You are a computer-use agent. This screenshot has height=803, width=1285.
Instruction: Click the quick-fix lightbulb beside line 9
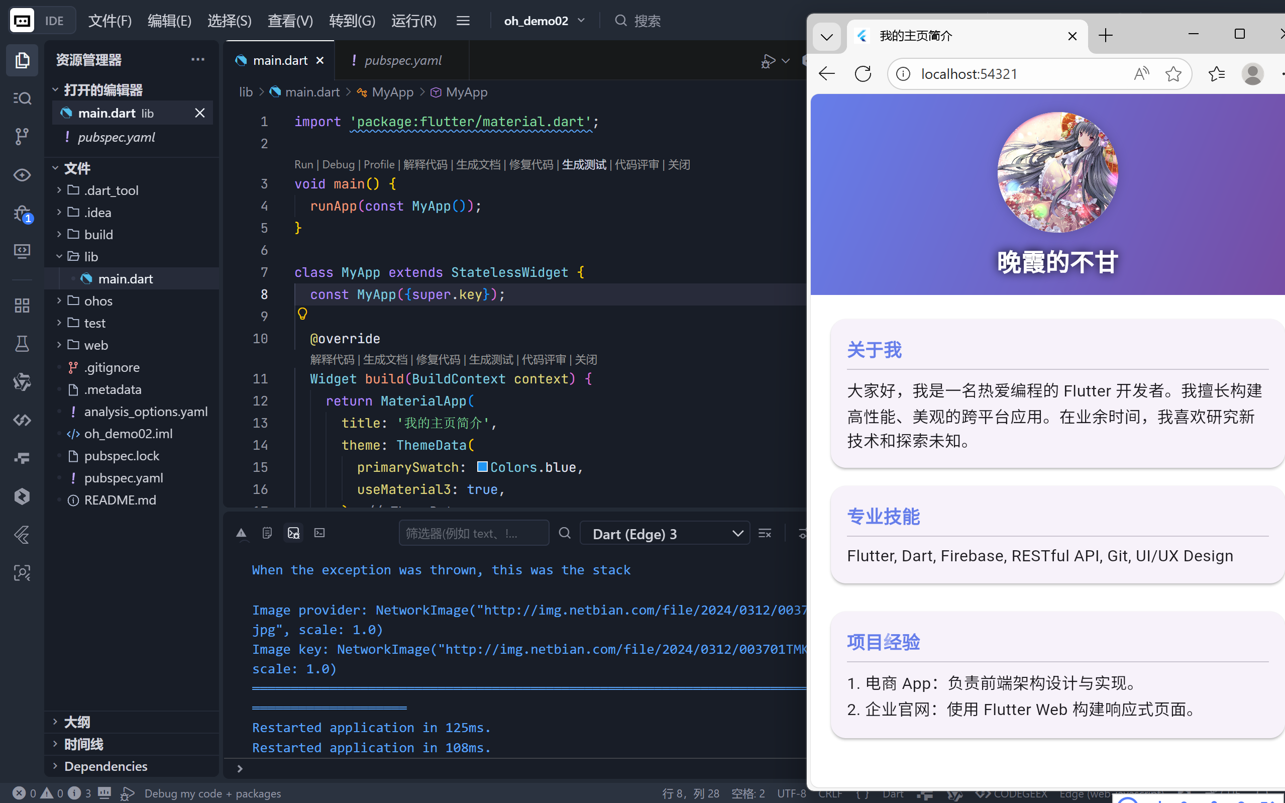click(302, 314)
